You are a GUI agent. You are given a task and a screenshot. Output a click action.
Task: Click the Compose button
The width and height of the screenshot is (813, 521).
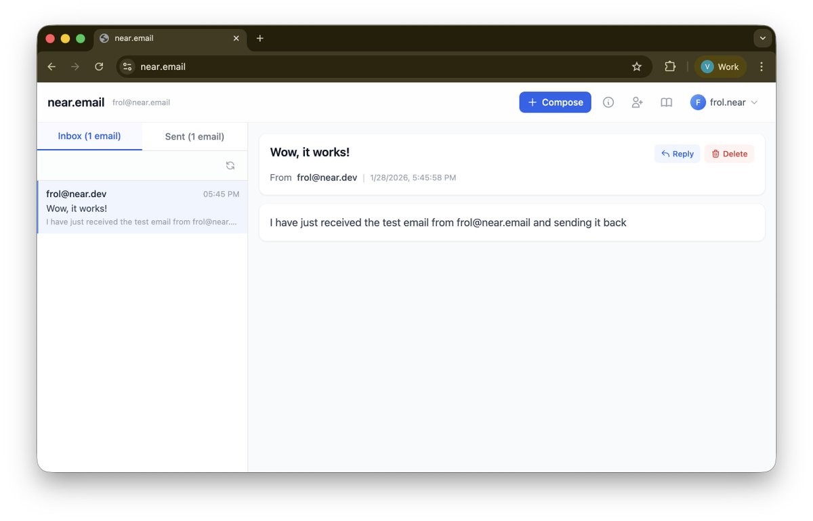(x=555, y=102)
